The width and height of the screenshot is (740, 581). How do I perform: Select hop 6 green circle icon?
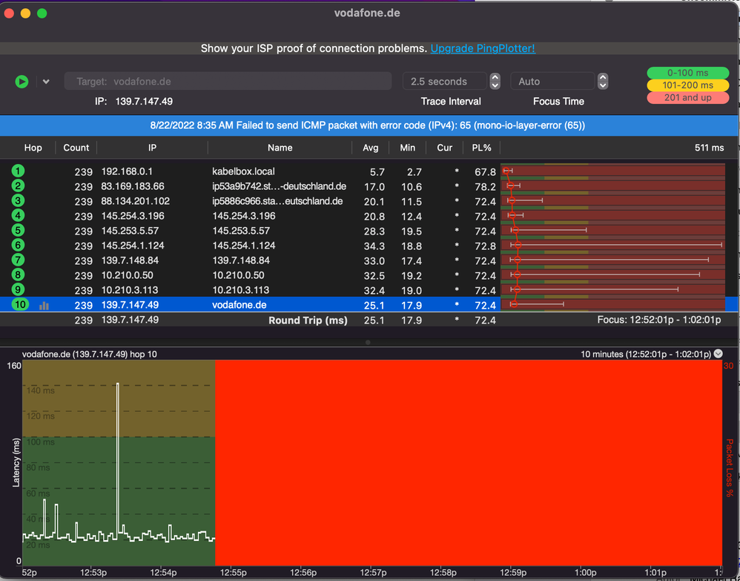(18, 245)
